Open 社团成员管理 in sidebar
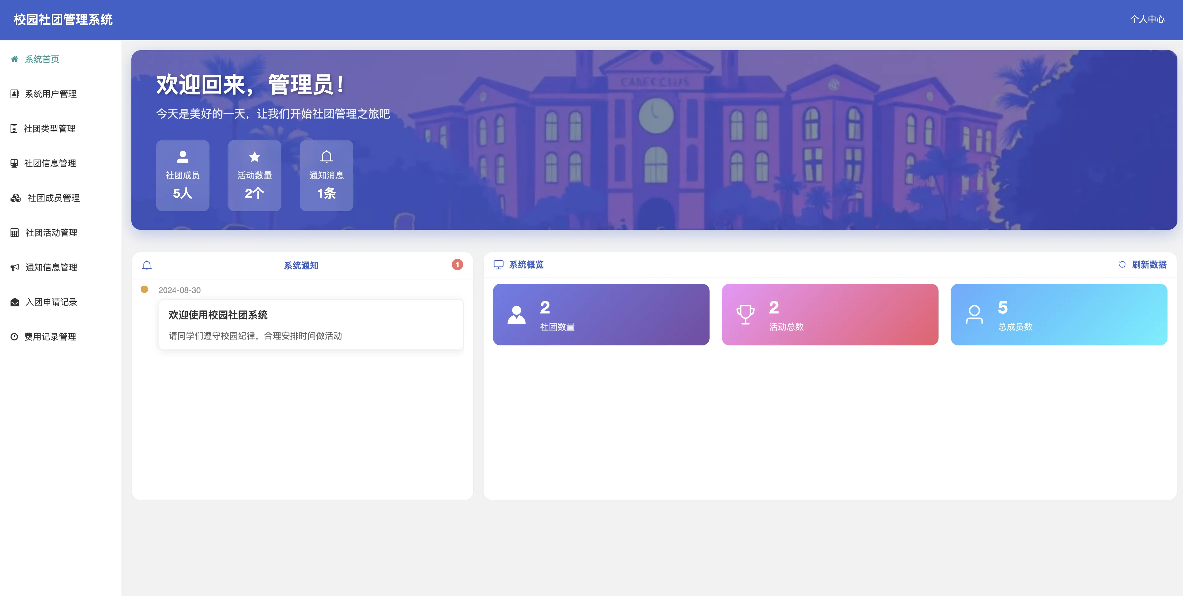This screenshot has height=596, width=1183. click(53, 198)
